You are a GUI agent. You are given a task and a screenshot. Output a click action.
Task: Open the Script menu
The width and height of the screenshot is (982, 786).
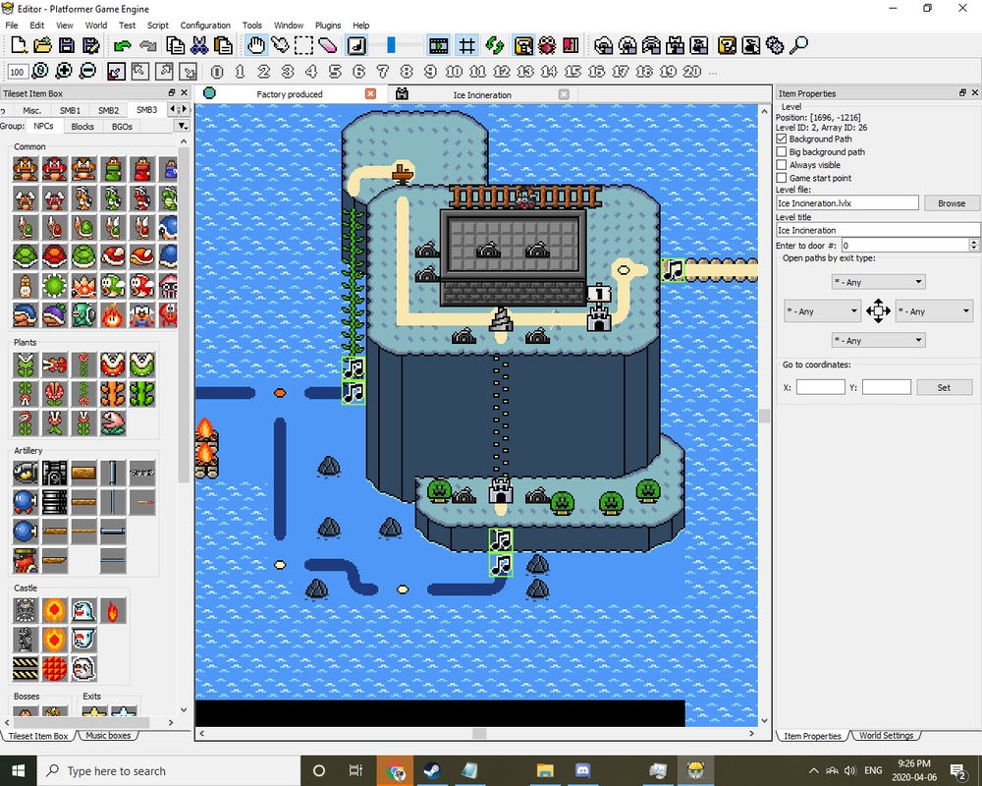pos(158,26)
